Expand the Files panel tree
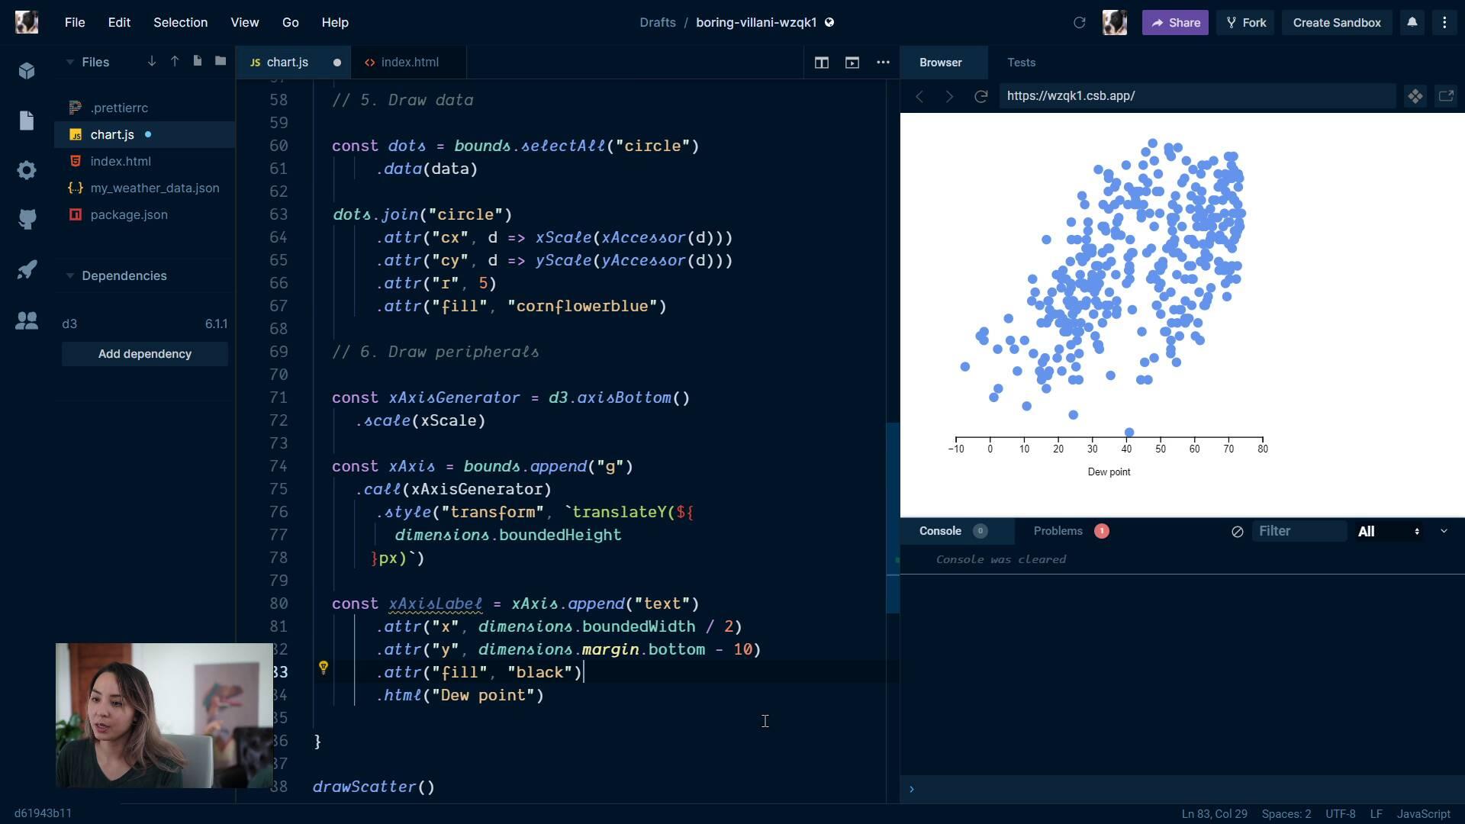Screen dimensions: 1465x824 point(69,63)
